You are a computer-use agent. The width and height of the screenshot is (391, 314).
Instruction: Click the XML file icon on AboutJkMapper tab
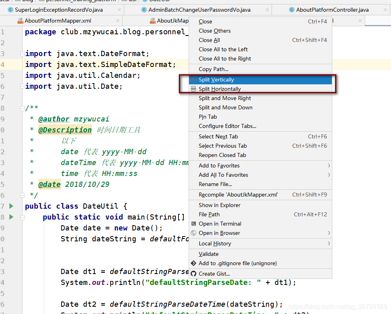pos(153,21)
